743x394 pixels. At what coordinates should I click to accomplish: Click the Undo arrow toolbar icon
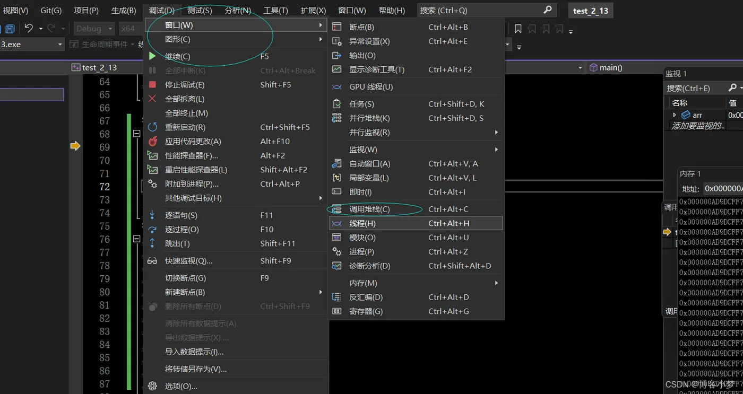point(29,28)
